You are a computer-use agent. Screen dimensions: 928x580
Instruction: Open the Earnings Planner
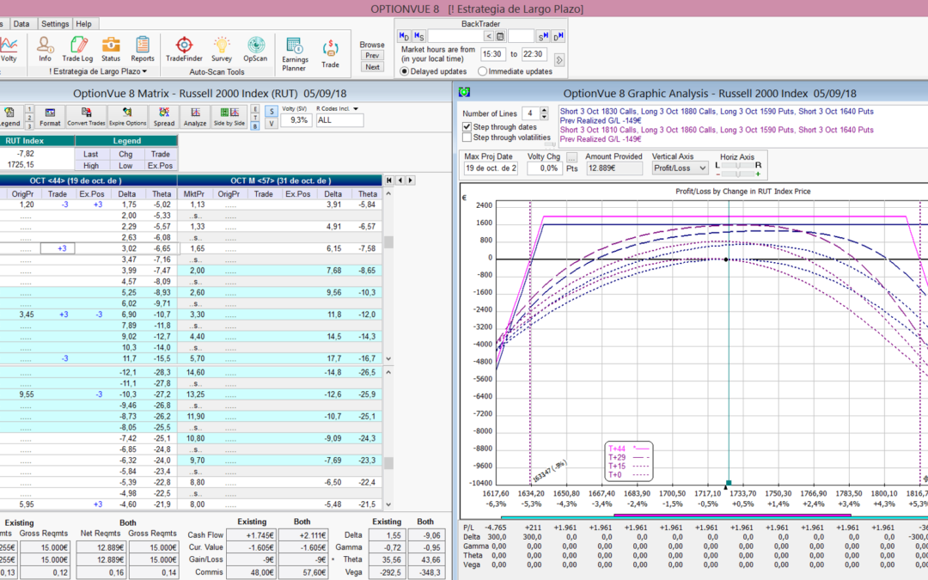point(294,54)
